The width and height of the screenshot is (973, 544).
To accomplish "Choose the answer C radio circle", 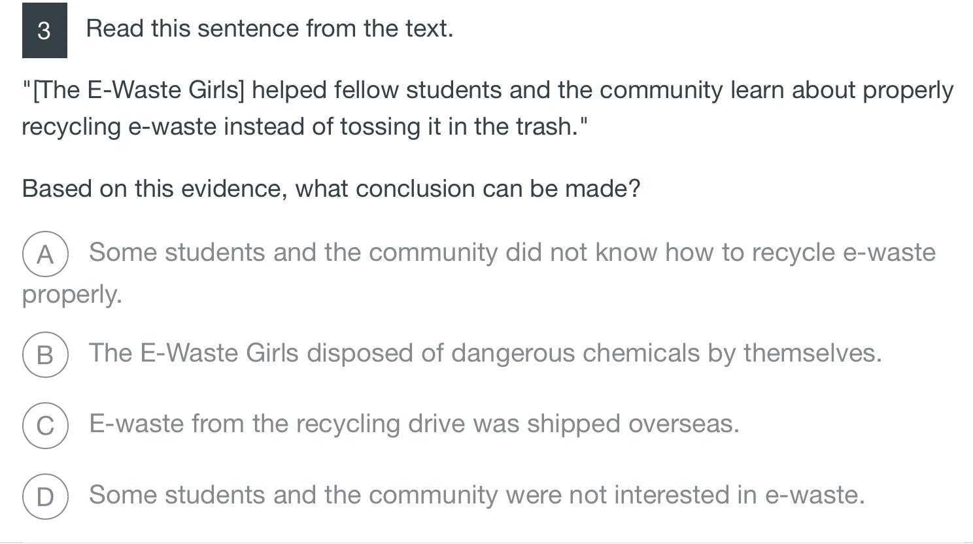I will 45,425.
